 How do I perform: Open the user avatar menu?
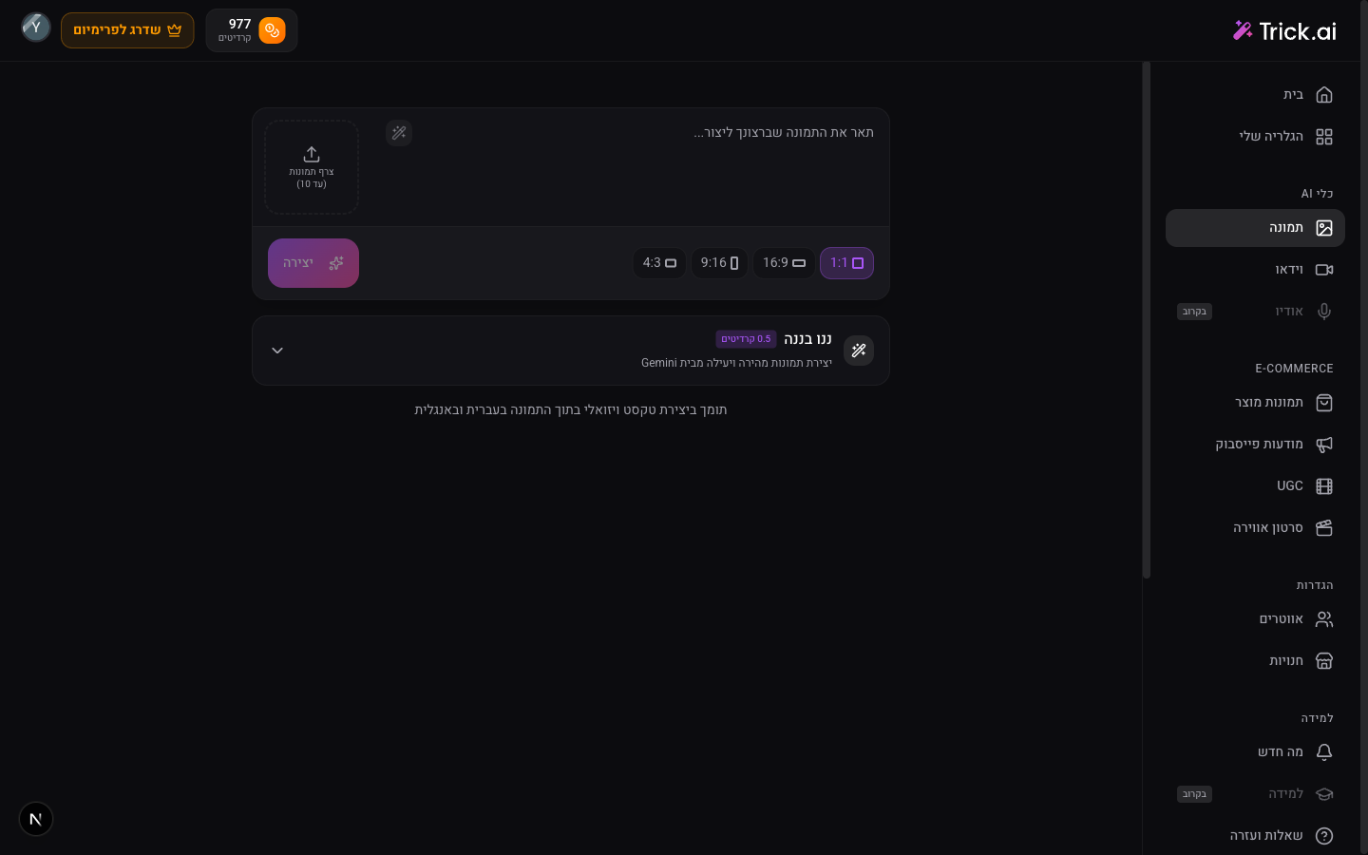36,27
